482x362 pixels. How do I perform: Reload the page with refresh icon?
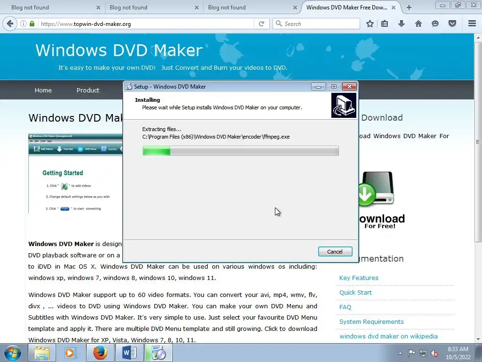coord(262,24)
